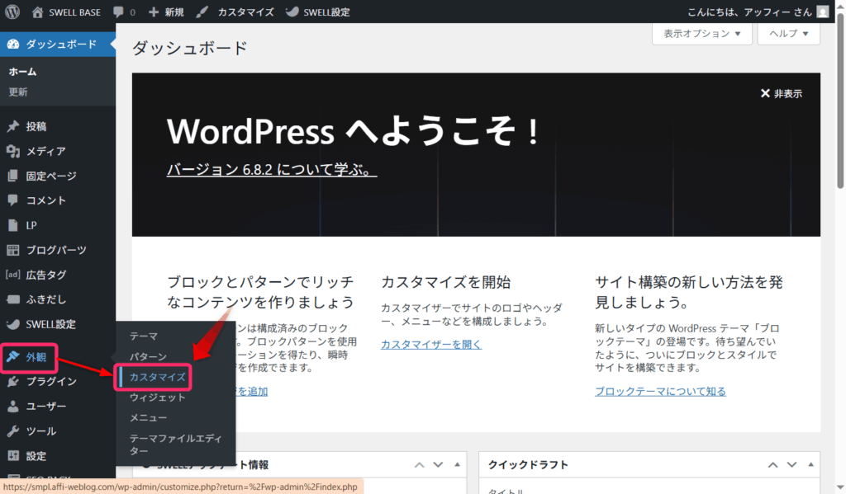Click the 外観 paintbrush icon

click(x=13, y=356)
